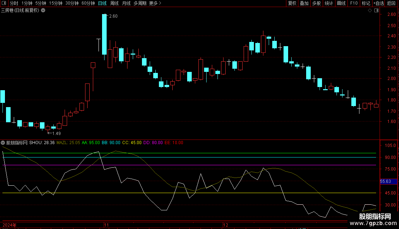The width and height of the screenshot is (399, 229).
Task: Open the 统计 statistics tool
Action: click(329, 3)
